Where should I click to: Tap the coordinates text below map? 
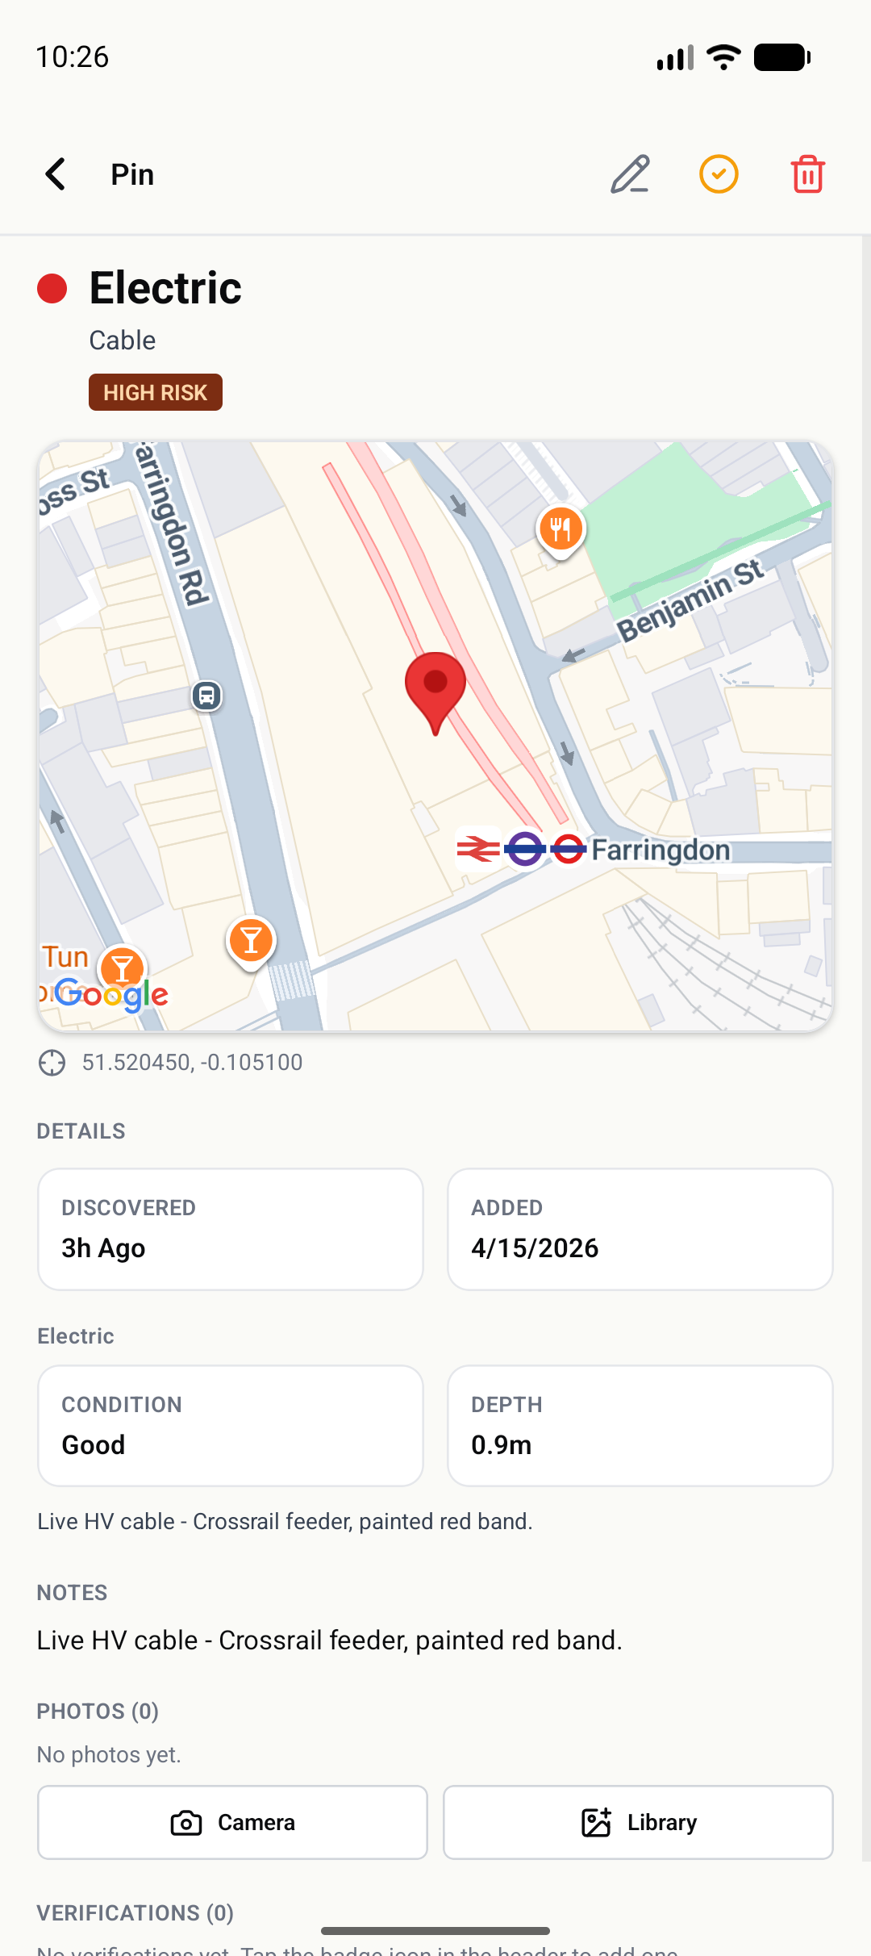point(193,1063)
